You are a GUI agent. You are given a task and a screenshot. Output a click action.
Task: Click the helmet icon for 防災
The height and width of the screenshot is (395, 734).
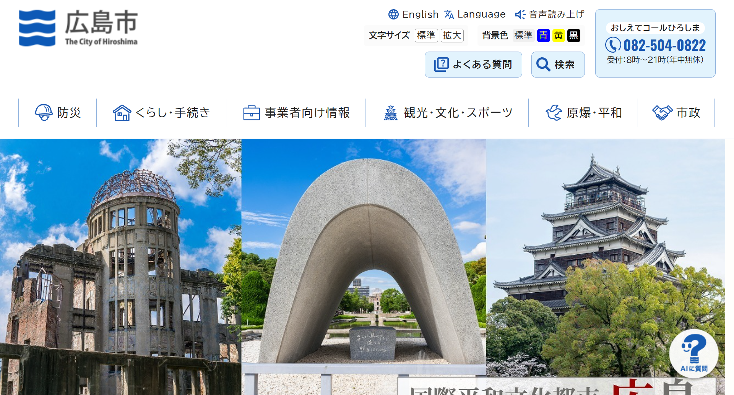point(44,113)
